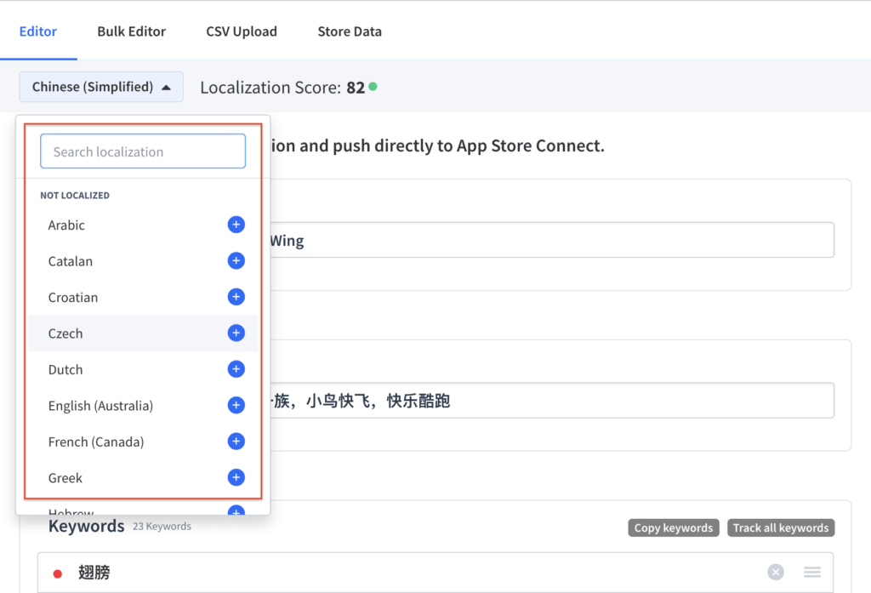The width and height of the screenshot is (871, 593).
Task: Collapse the Chinese (Simplified) language dropdown
Action: click(x=100, y=86)
